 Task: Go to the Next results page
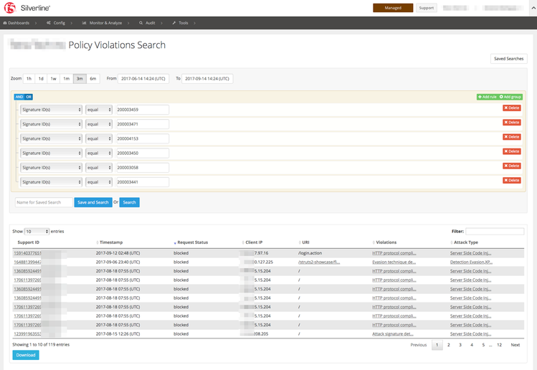point(515,345)
